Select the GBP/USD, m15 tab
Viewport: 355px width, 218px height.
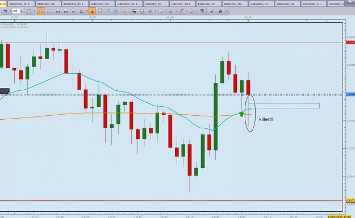point(129,4)
